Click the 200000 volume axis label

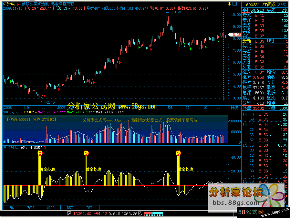235,121
